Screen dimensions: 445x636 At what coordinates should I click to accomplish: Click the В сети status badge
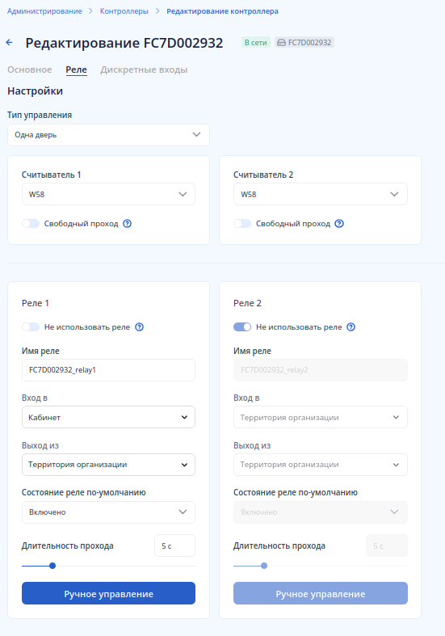click(256, 43)
